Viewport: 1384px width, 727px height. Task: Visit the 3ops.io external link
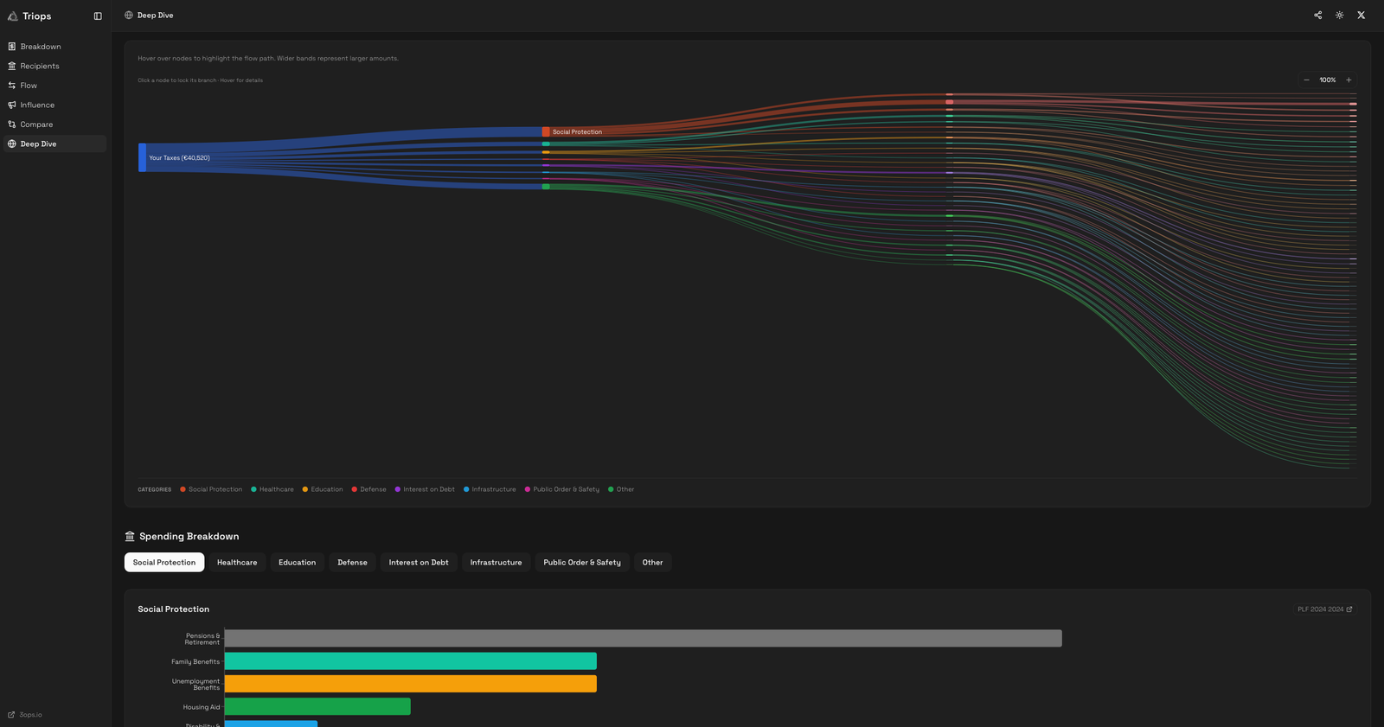(x=30, y=715)
